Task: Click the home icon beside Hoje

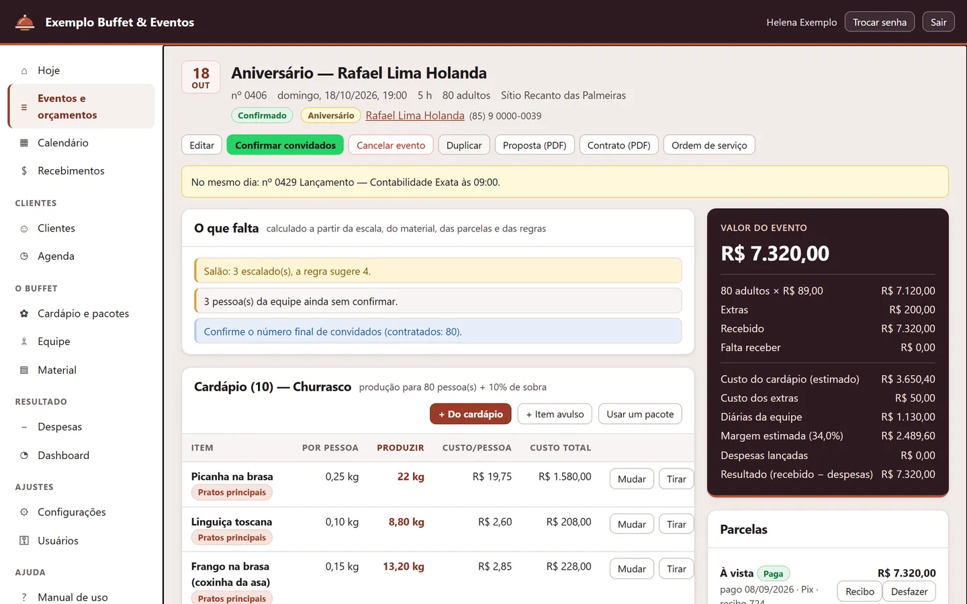Action: (24, 70)
